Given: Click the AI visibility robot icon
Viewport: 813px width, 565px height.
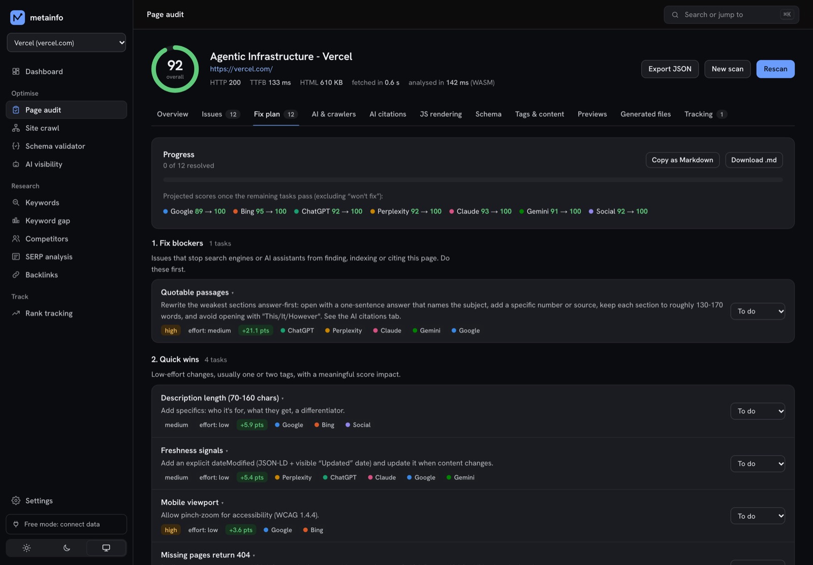Looking at the screenshot, I should click(x=16, y=164).
